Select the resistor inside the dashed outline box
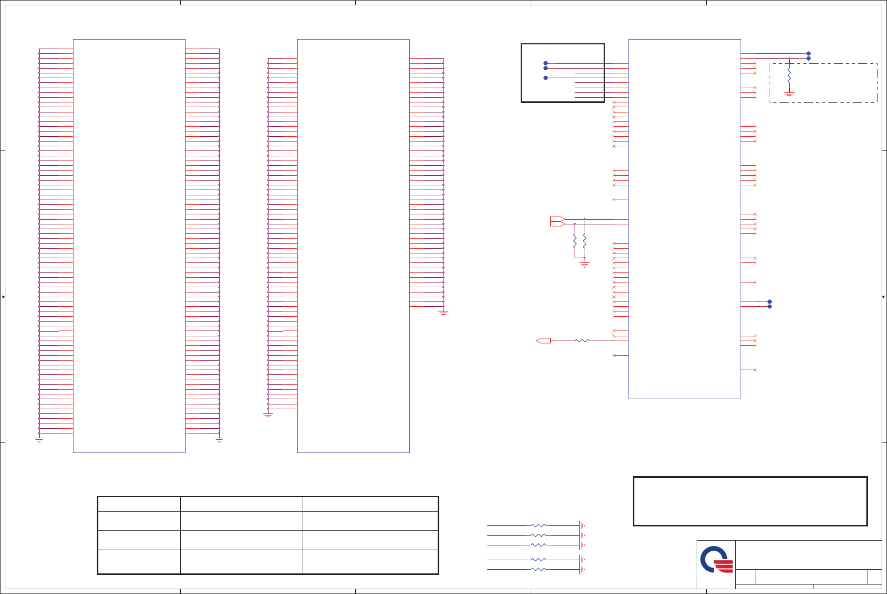Viewport: 887px width, 594px height. 789,76
